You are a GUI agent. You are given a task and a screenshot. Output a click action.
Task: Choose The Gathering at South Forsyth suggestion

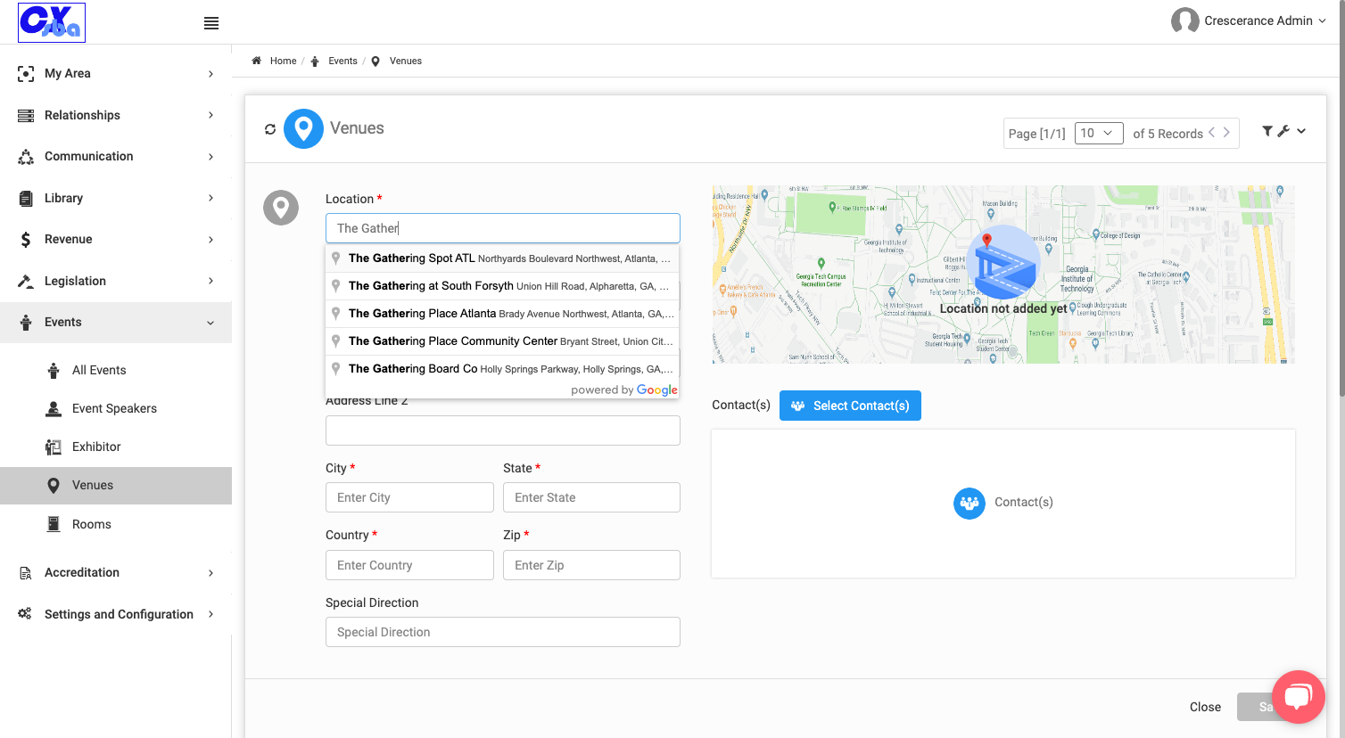(502, 286)
